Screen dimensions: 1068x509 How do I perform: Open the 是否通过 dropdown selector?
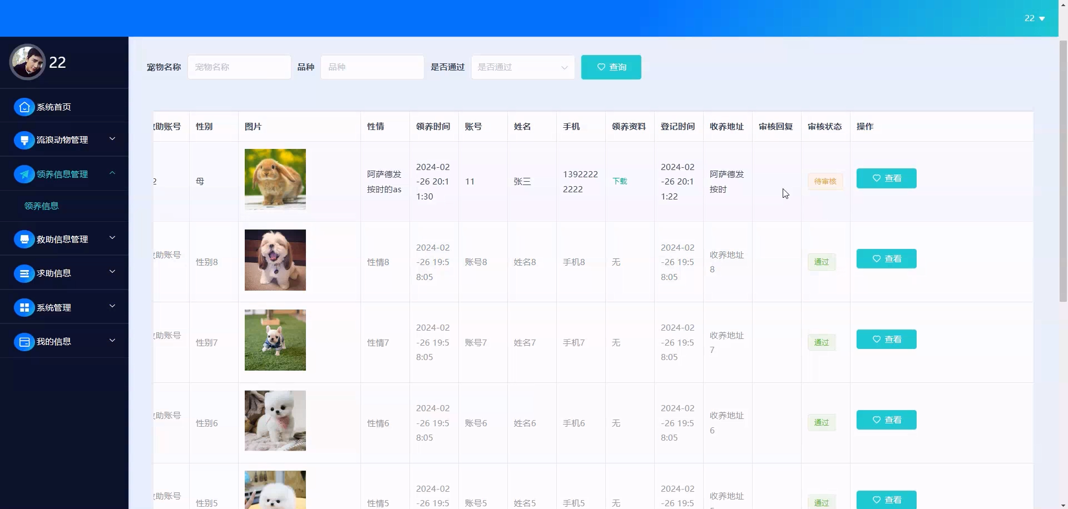coord(523,67)
